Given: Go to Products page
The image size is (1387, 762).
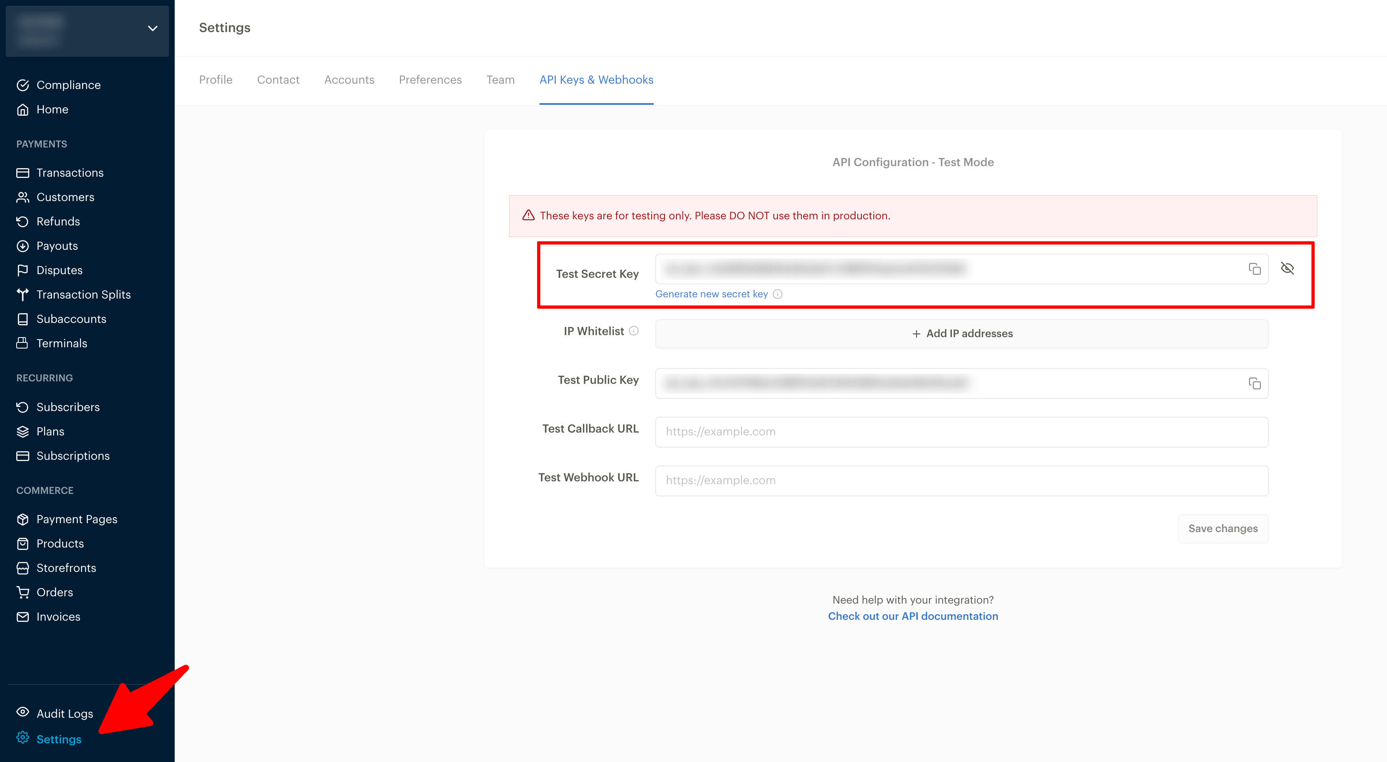Looking at the screenshot, I should click(60, 543).
